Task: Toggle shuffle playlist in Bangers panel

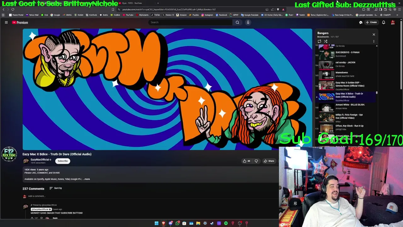Action: [326, 41]
